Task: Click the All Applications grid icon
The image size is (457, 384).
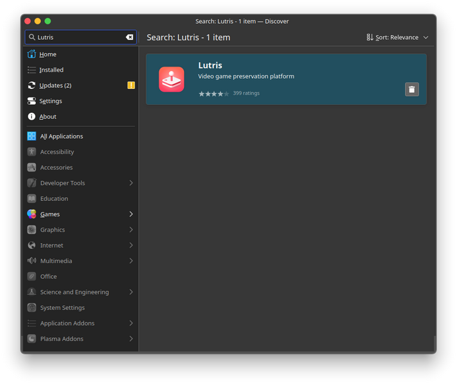Action: tap(31, 136)
